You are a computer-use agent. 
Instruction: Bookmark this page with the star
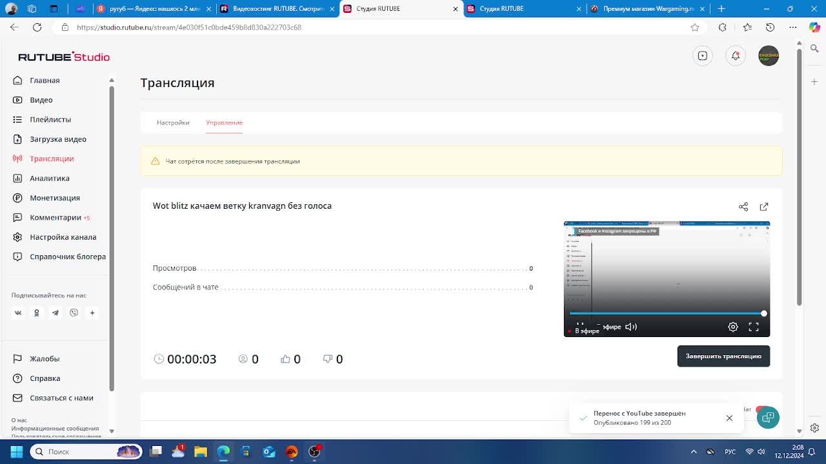pyautogui.click(x=695, y=27)
